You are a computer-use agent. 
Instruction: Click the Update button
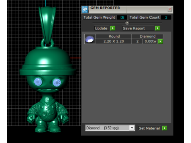pos(102,28)
